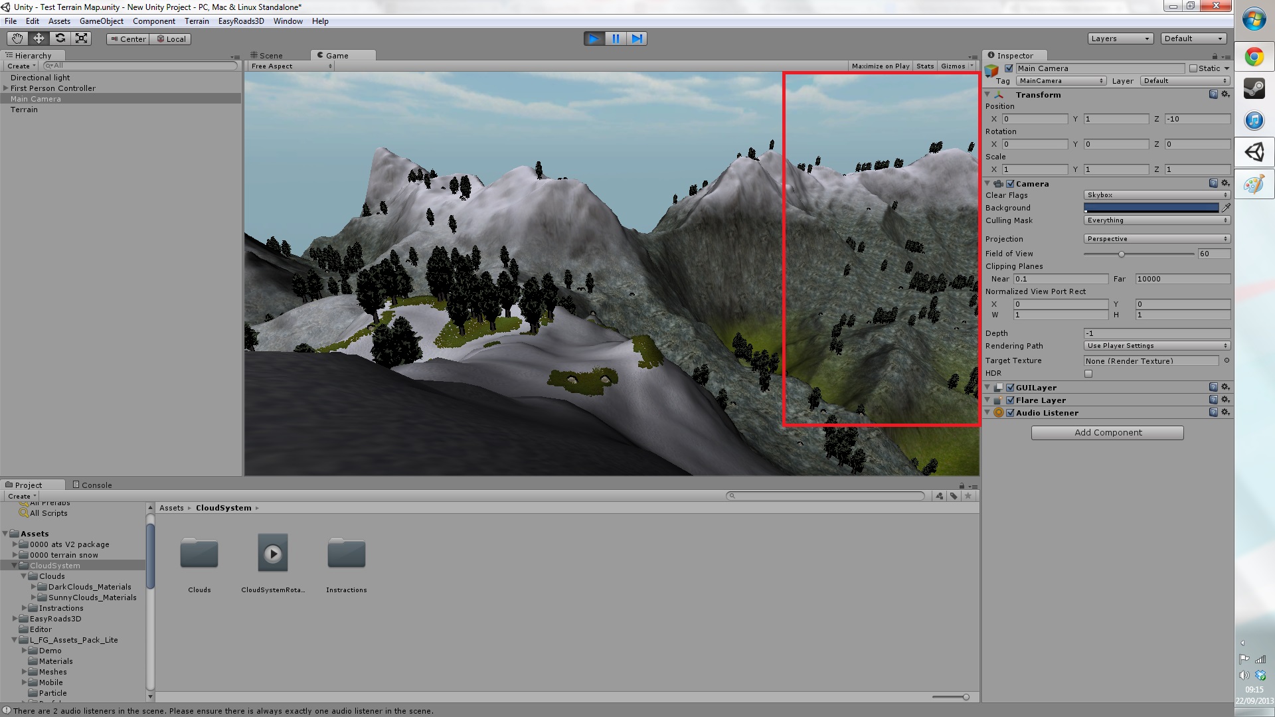Toggle Main Camera active checkbox

point(1009,68)
